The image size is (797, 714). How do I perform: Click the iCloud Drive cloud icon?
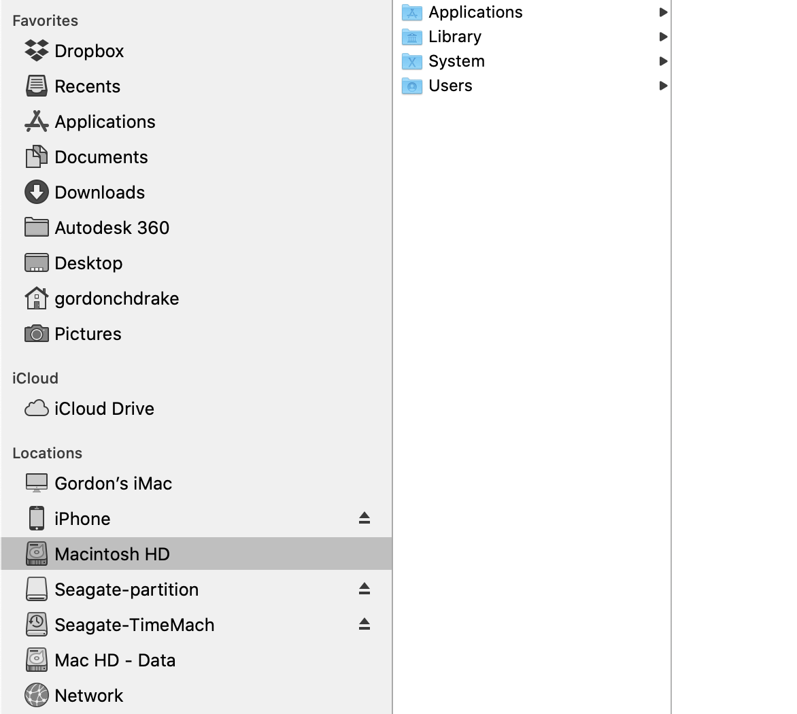click(x=36, y=408)
